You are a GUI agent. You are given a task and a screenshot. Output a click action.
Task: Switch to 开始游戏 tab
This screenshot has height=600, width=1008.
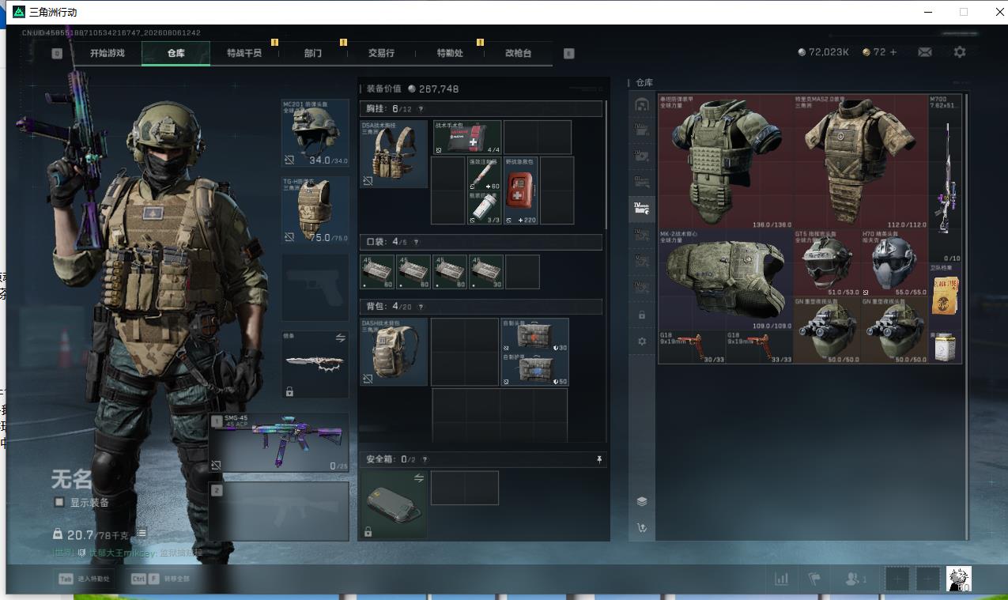(x=108, y=53)
